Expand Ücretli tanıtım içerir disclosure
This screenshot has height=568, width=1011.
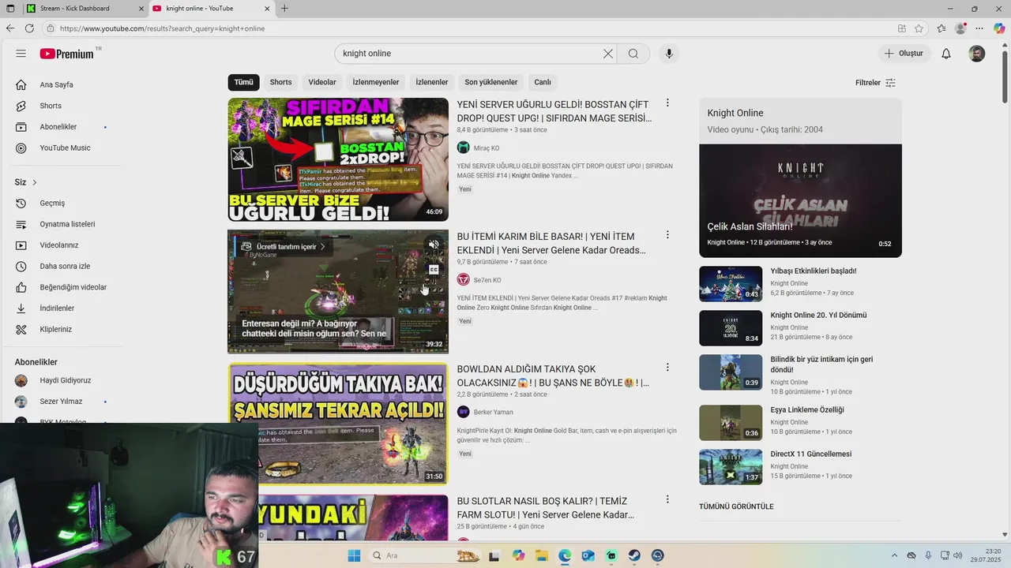click(x=283, y=246)
